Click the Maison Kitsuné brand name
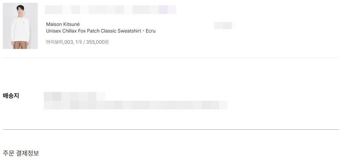The height and width of the screenshot is (165, 339). tap(63, 24)
